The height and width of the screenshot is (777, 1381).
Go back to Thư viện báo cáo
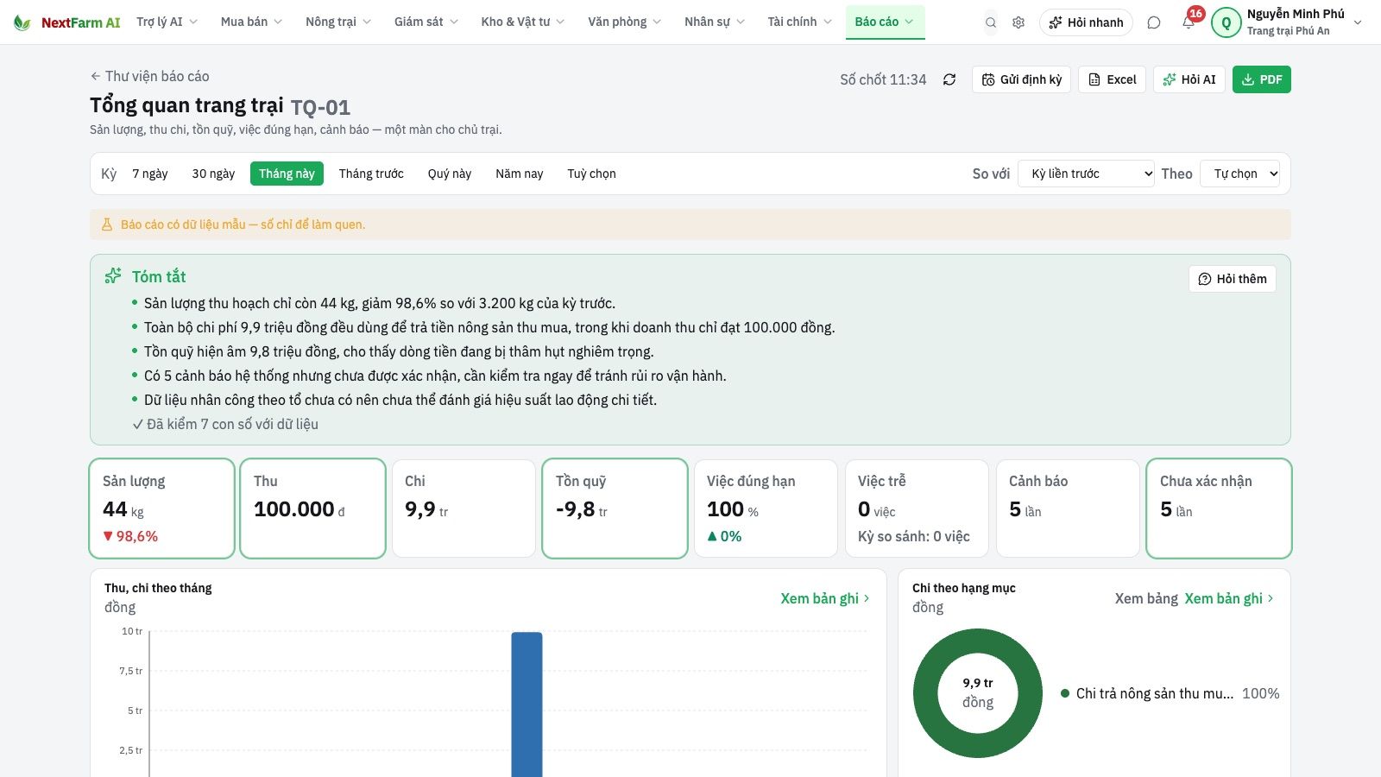coord(149,76)
